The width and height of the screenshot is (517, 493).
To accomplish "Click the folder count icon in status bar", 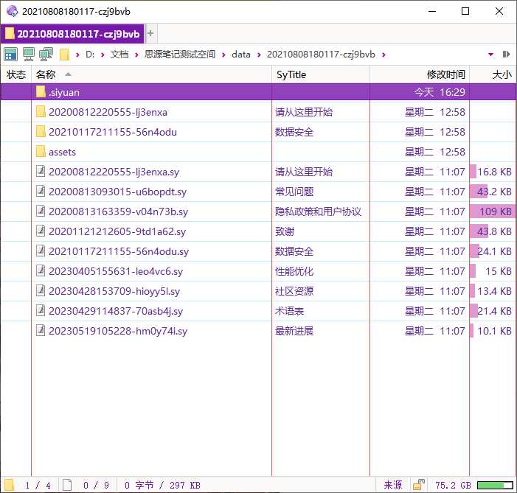I will click(x=9, y=485).
